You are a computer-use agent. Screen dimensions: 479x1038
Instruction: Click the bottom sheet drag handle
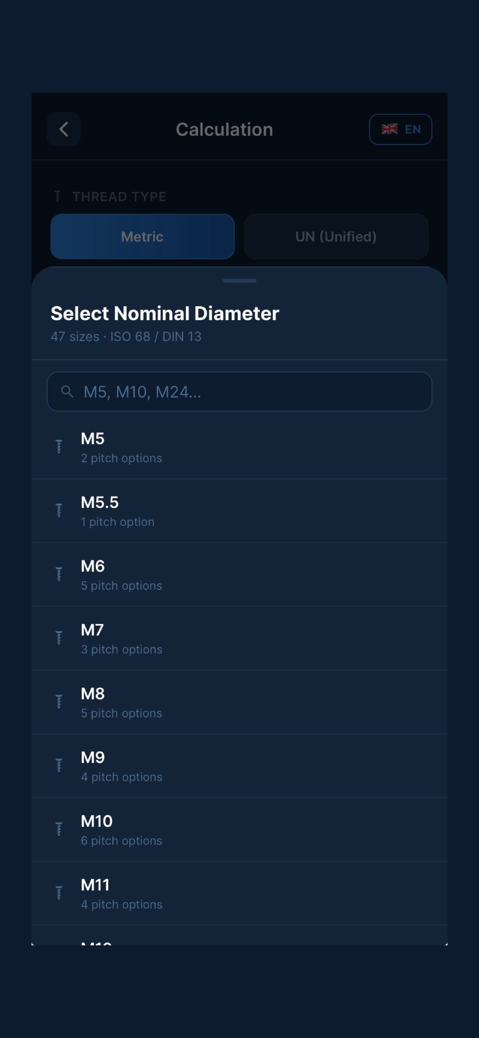pos(239,281)
